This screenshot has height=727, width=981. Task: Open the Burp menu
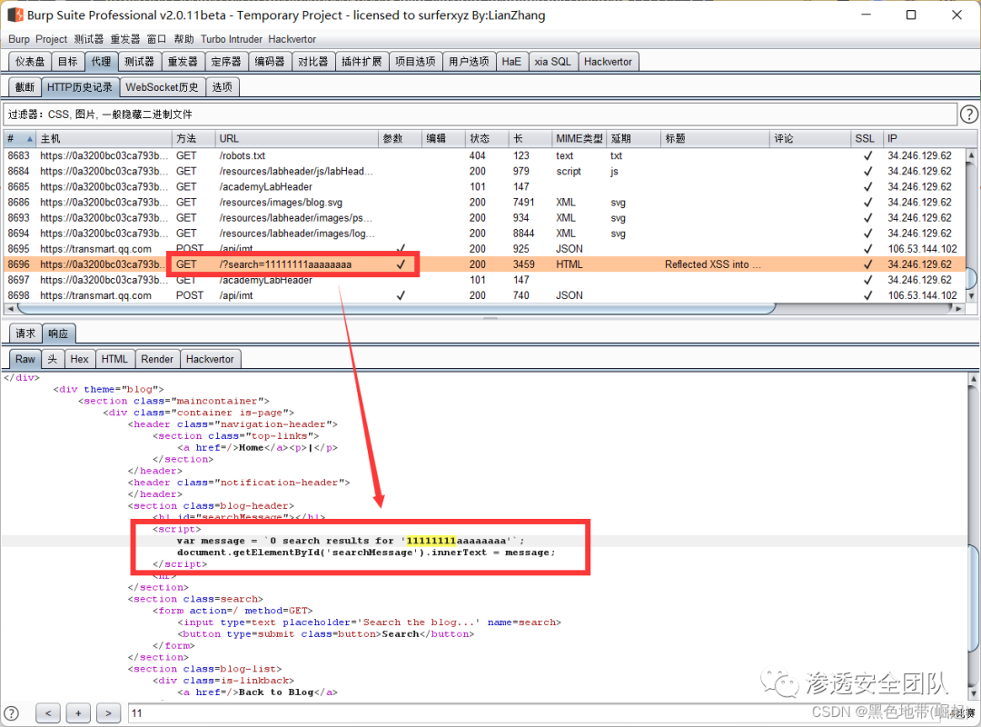click(19, 39)
